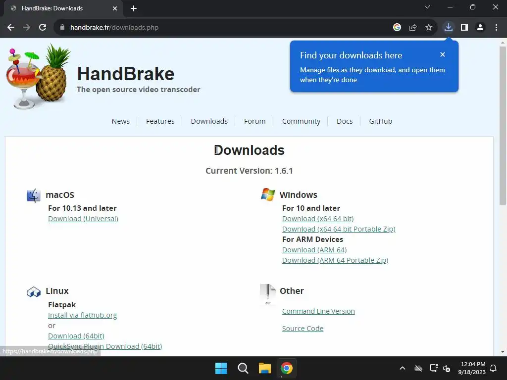The width and height of the screenshot is (507, 380).
Task: Click the muted volume tray icon
Action: coord(447,368)
